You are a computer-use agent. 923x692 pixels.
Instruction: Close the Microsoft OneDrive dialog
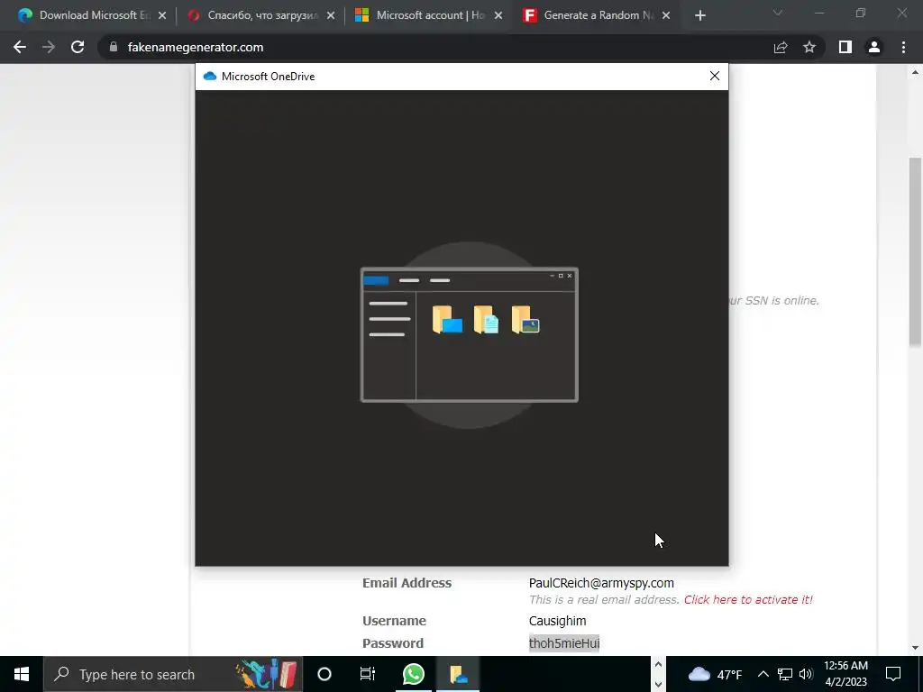715,76
